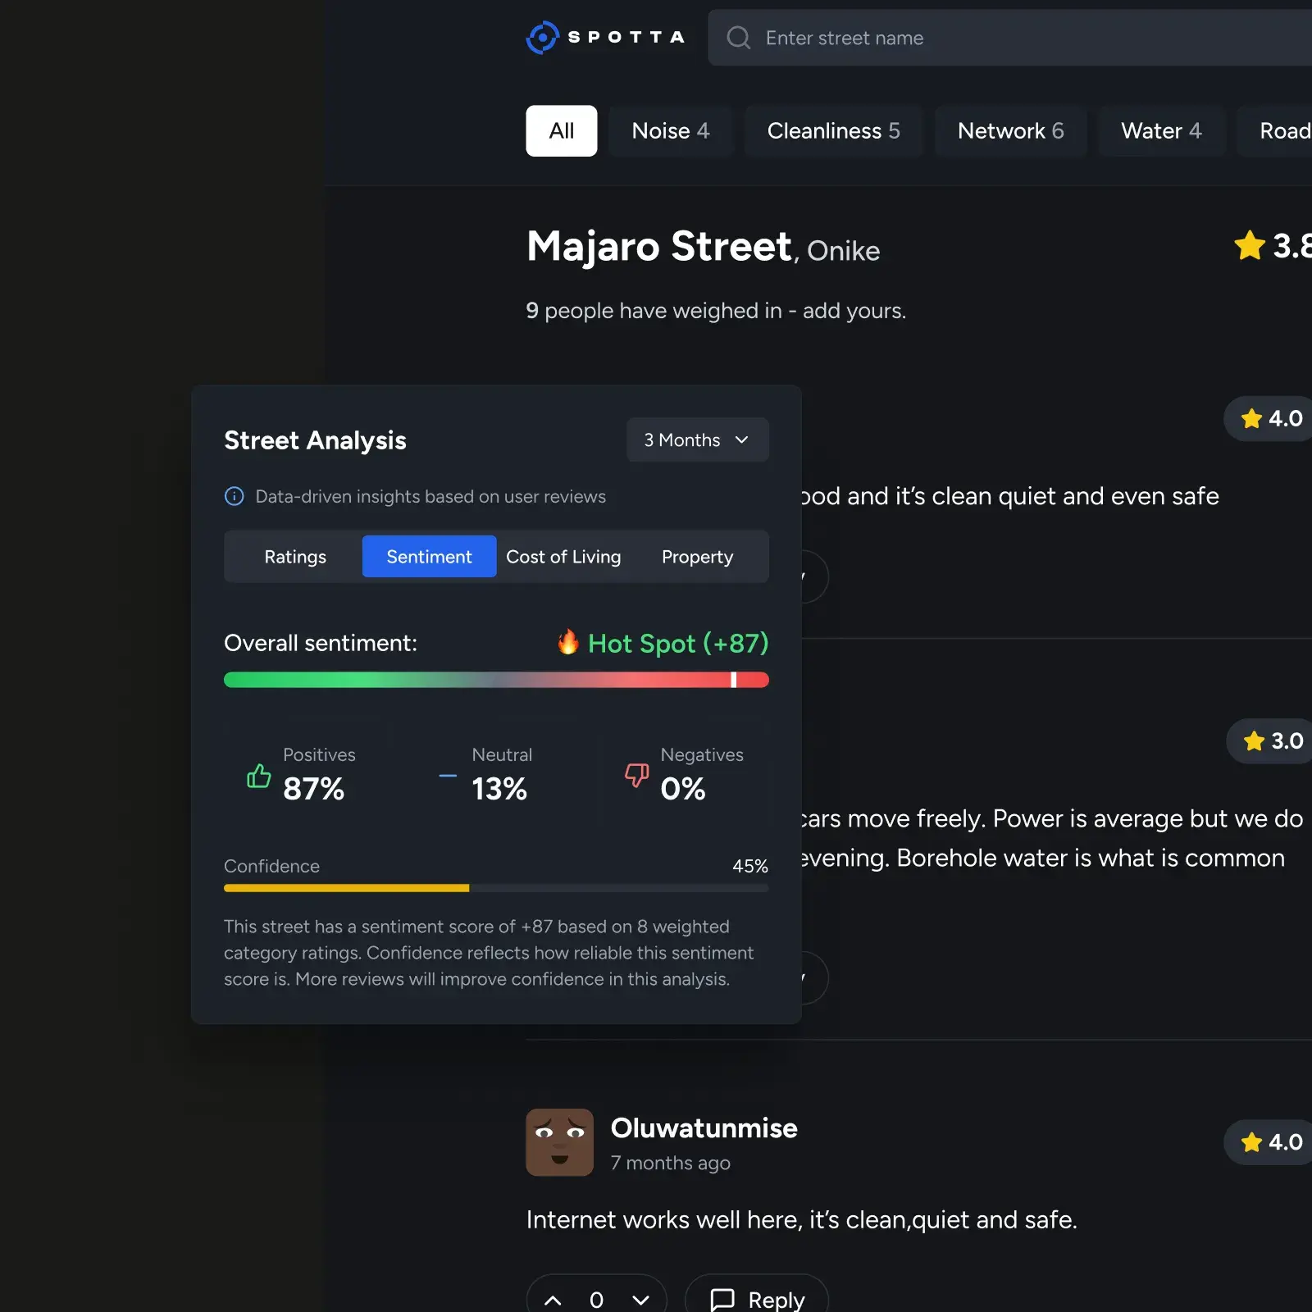Open the 3 Months time range dropdown
Image resolution: width=1312 pixels, height=1312 pixels.
point(697,440)
